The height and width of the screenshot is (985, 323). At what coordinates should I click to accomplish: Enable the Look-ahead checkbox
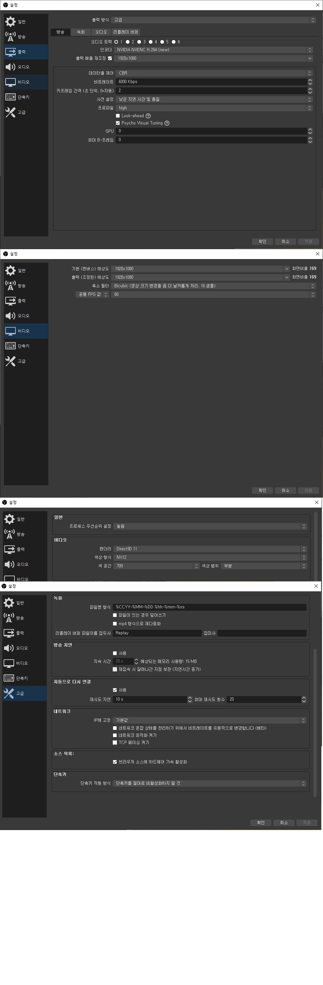pos(118,116)
